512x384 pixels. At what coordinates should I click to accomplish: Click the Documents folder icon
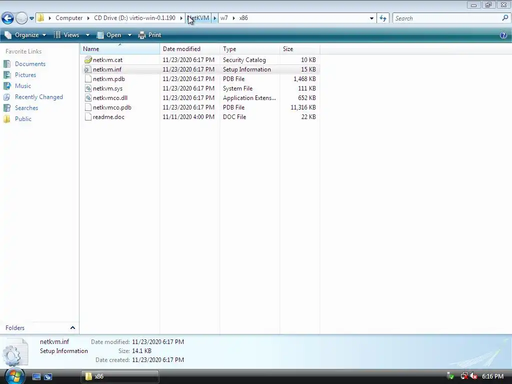pyautogui.click(x=7, y=64)
